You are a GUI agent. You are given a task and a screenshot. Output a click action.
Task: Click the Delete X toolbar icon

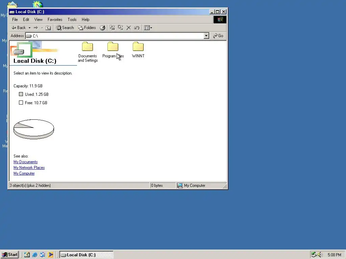pyautogui.click(x=128, y=28)
